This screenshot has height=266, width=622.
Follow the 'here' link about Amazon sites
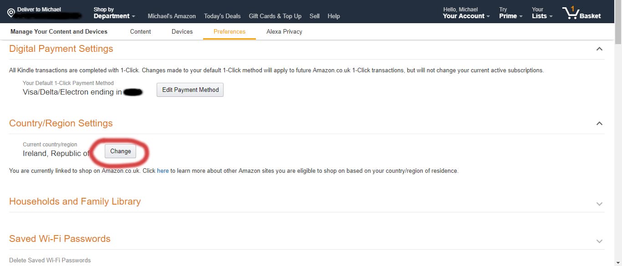point(163,171)
